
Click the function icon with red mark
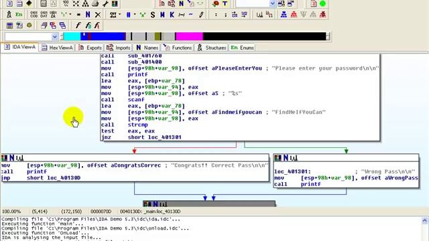tap(97, 25)
